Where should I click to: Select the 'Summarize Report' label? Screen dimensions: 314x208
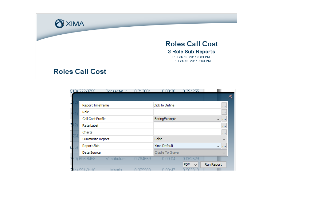pyautogui.click(x=96, y=139)
